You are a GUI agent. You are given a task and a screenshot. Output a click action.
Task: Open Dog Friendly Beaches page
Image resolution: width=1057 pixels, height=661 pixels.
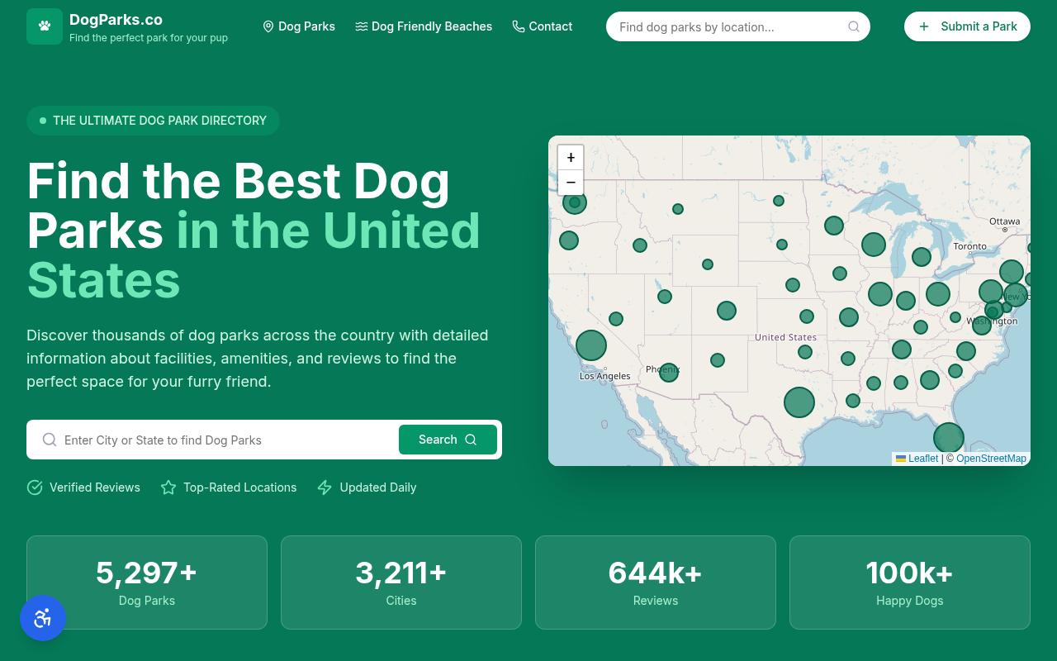pos(424,26)
